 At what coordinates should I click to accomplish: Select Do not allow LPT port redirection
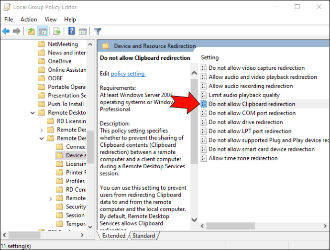250,131
